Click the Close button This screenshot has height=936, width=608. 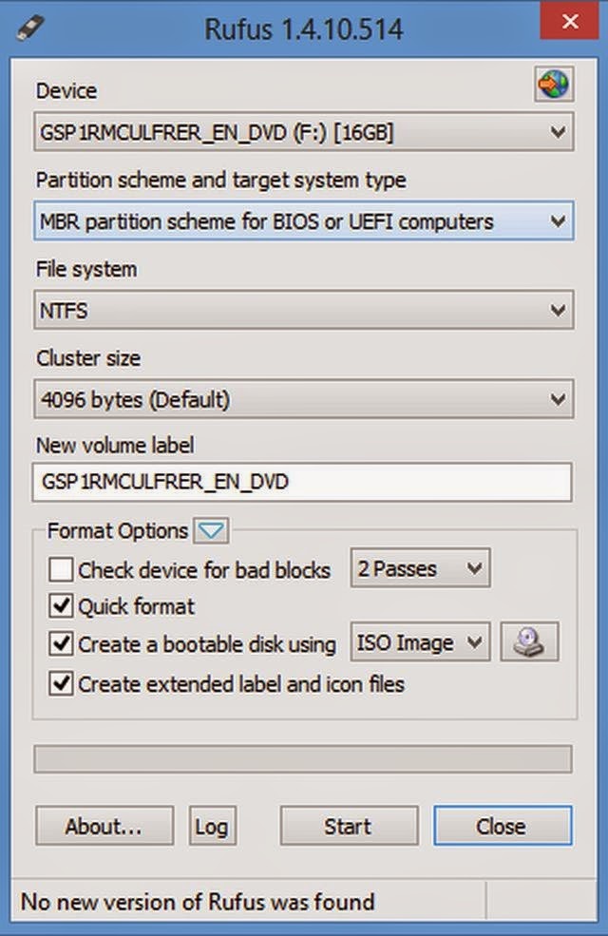503,826
